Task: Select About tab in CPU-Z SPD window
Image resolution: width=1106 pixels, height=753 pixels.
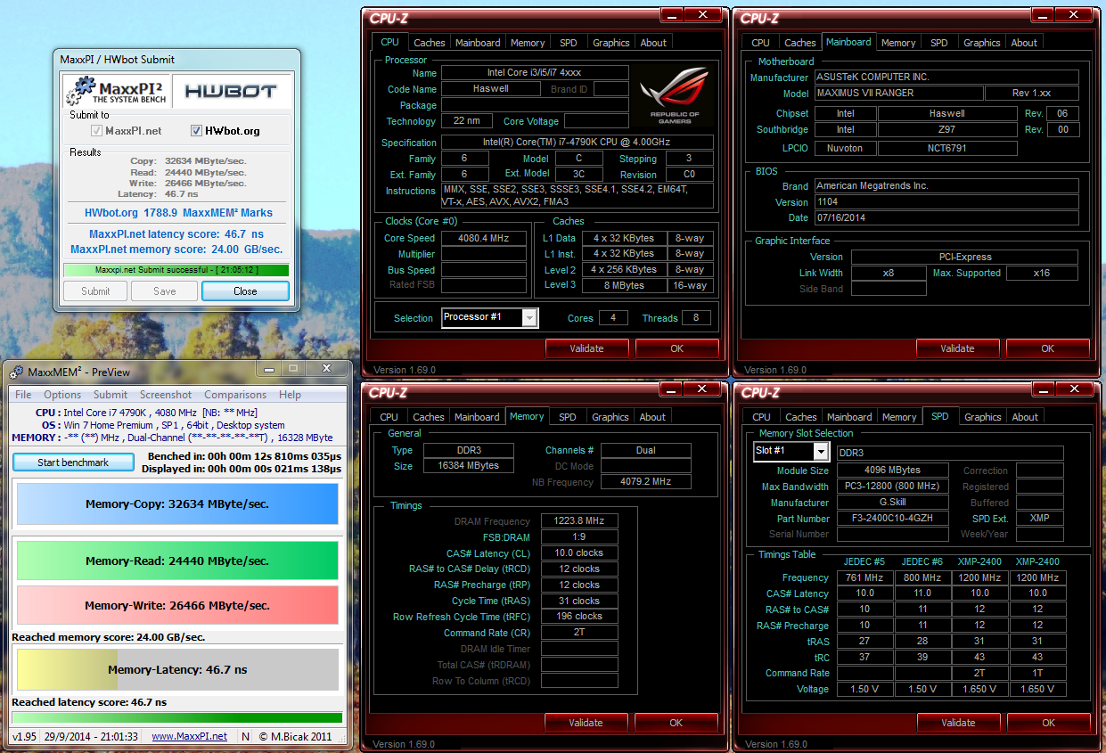Action: (x=1025, y=417)
